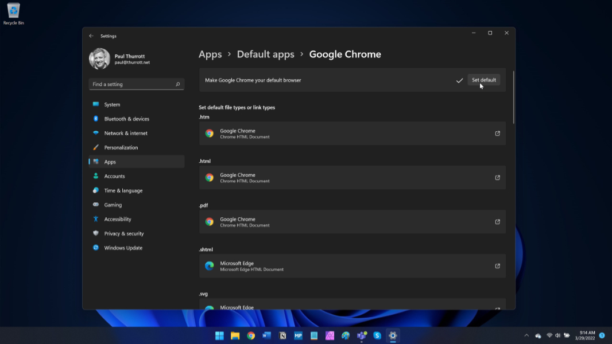Screen dimensions: 612x344
Task: Open Privacy & security settings
Action: click(x=123, y=233)
